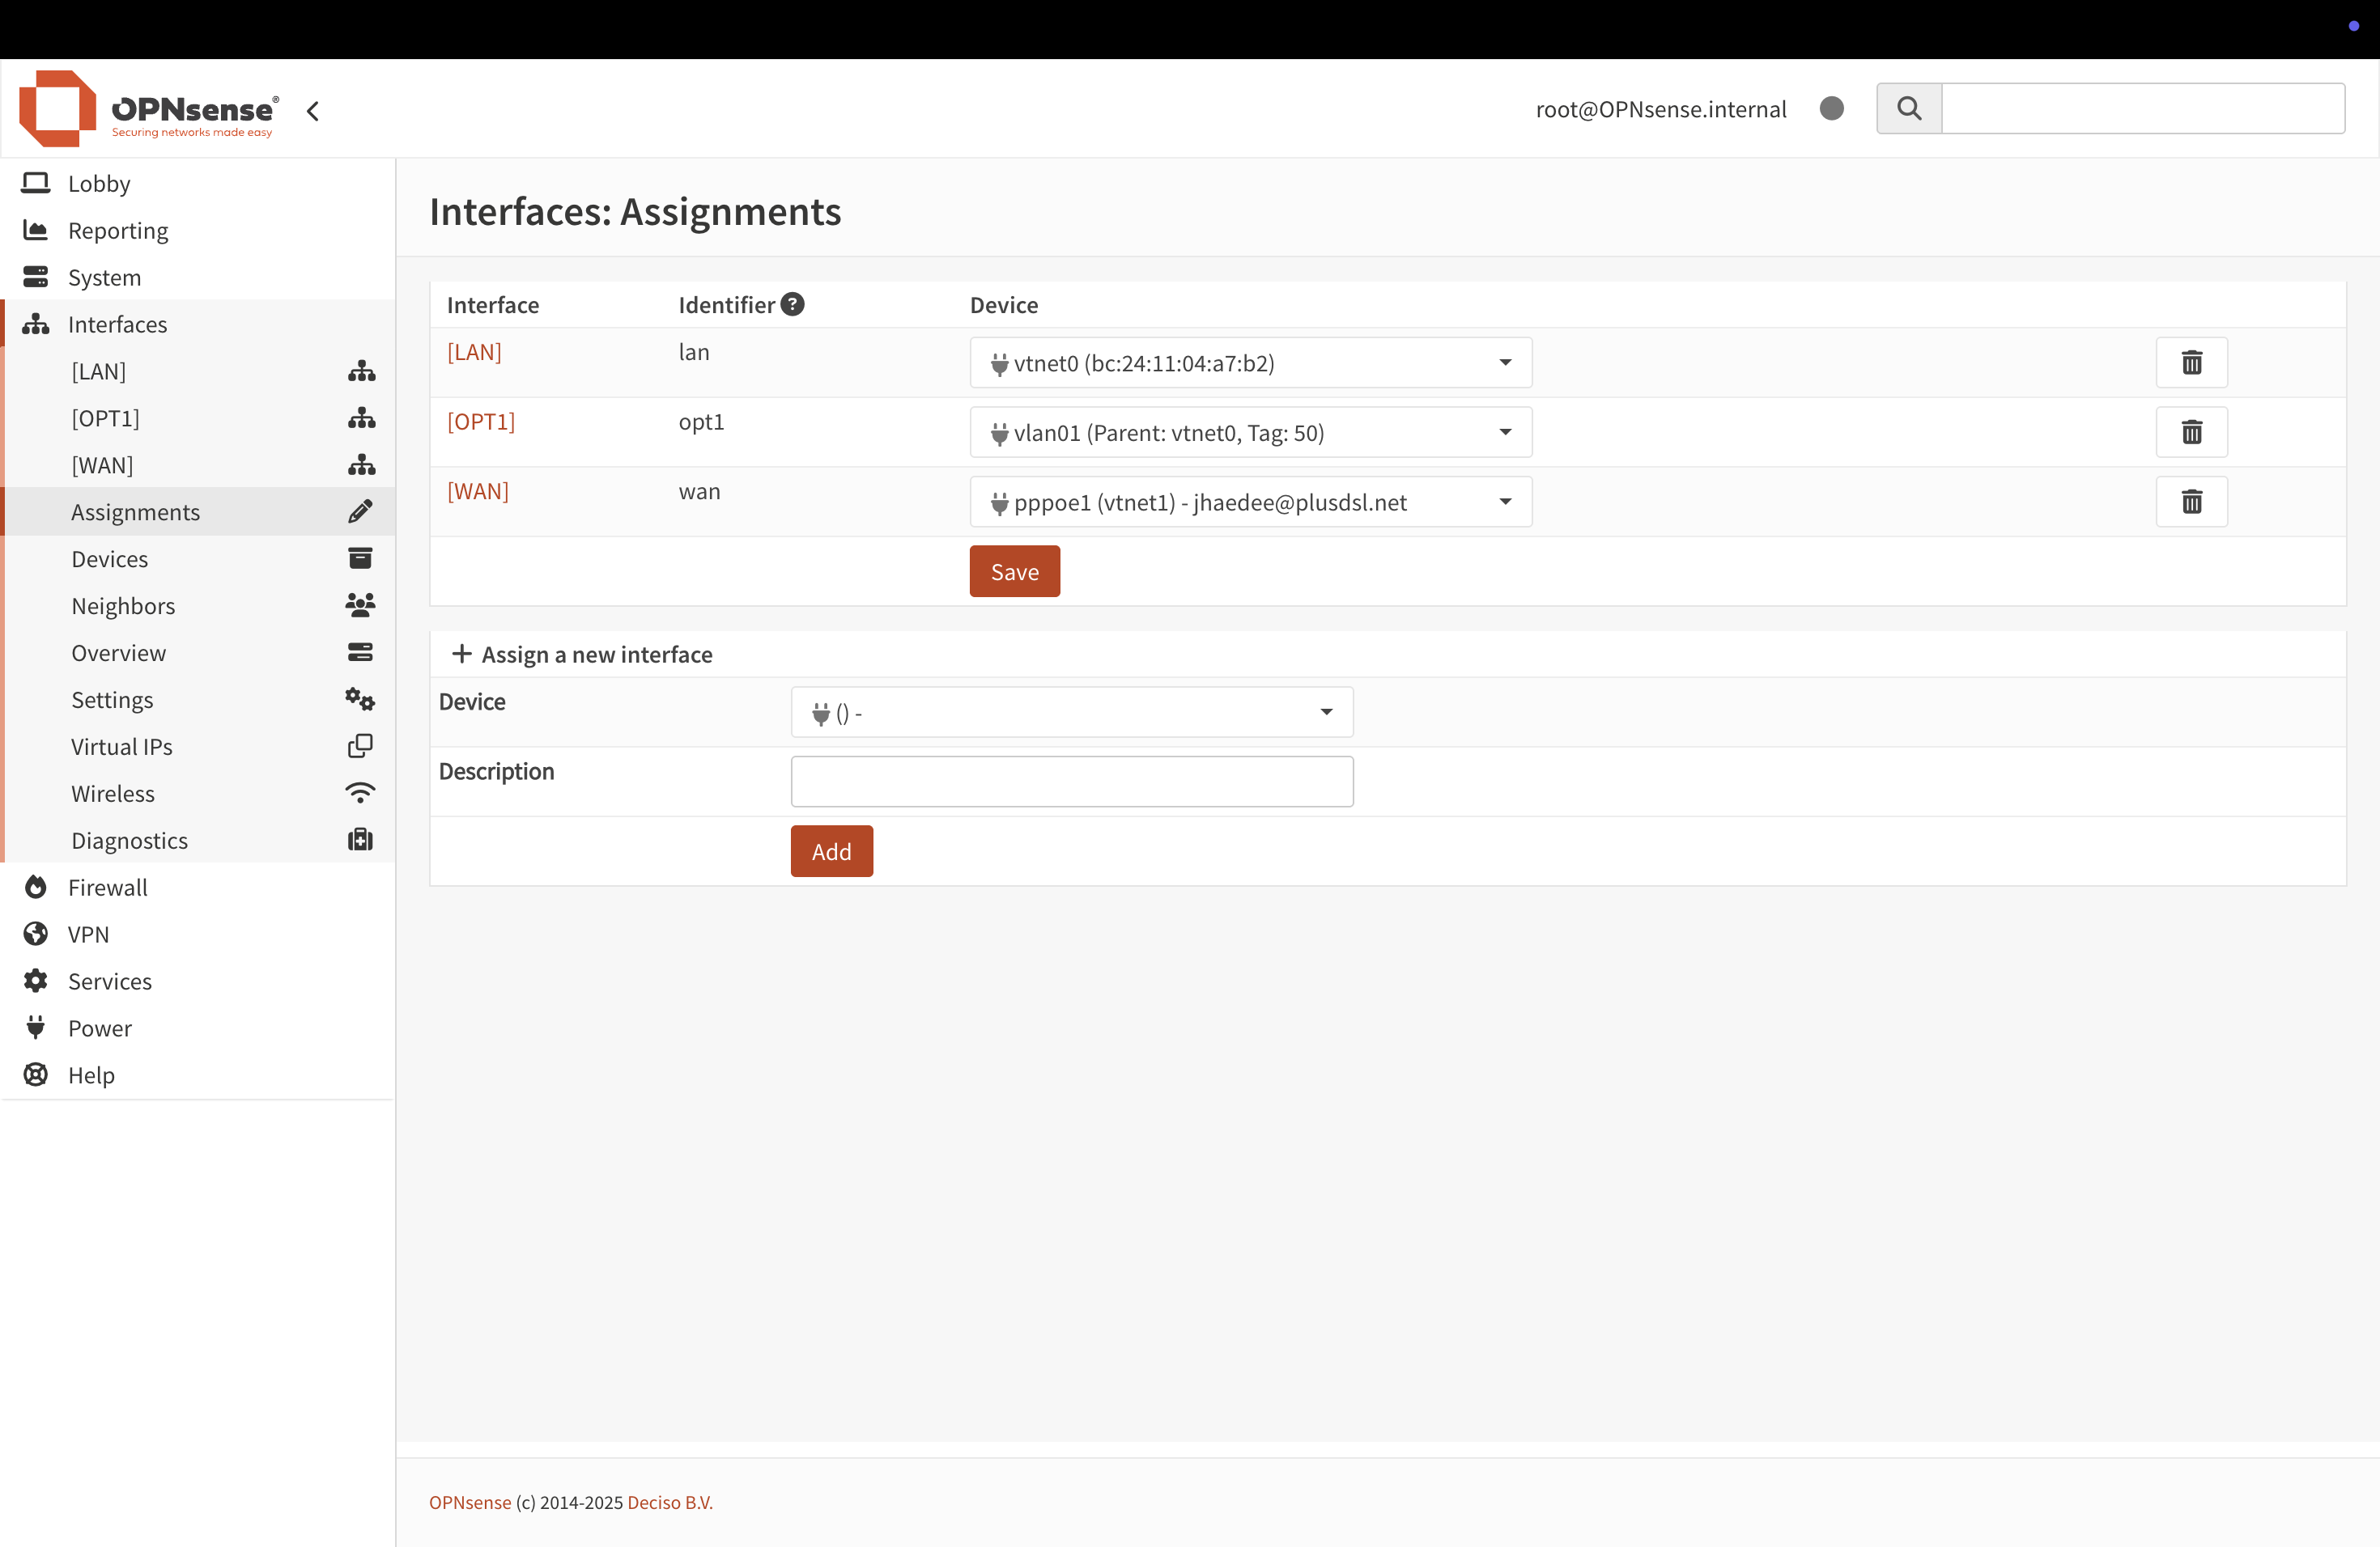Expand the Services sidebar section
Screen dimensions: 2380x1547
[x=110, y=981]
